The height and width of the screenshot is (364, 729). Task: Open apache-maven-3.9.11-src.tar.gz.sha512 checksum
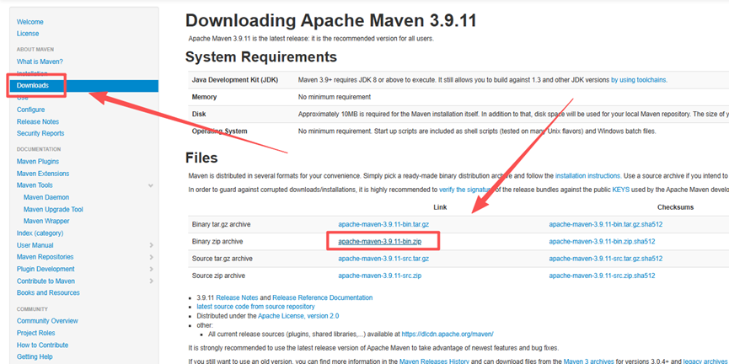pyautogui.click(x=606, y=259)
